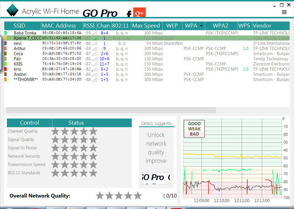The height and width of the screenshot is (209, 294).
Task: Click MAC address 98:DE:D0:B5:18:6A
Action: (x=62, y=33)
